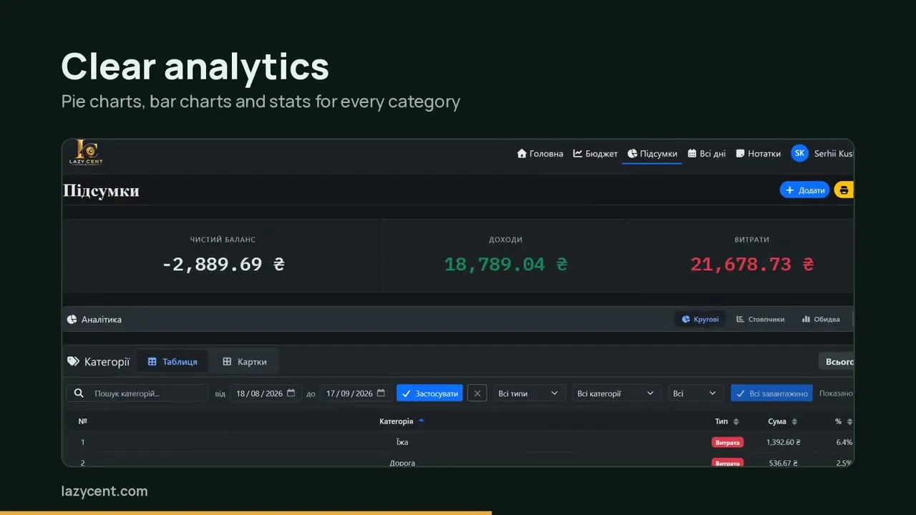Click the Аналітика pie icon
This screenshot has height=515, width=916.
tap(72, 320)
